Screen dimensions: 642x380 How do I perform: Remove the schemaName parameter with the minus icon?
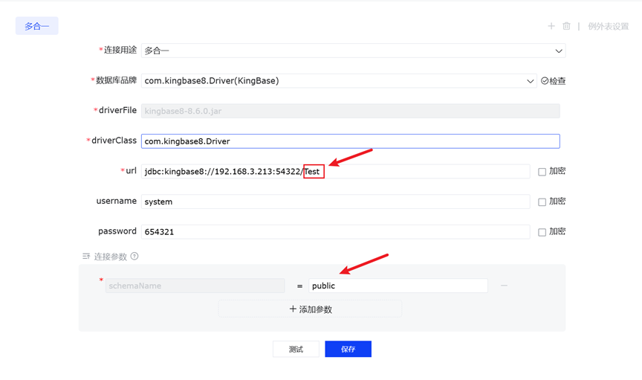point(504,286)
